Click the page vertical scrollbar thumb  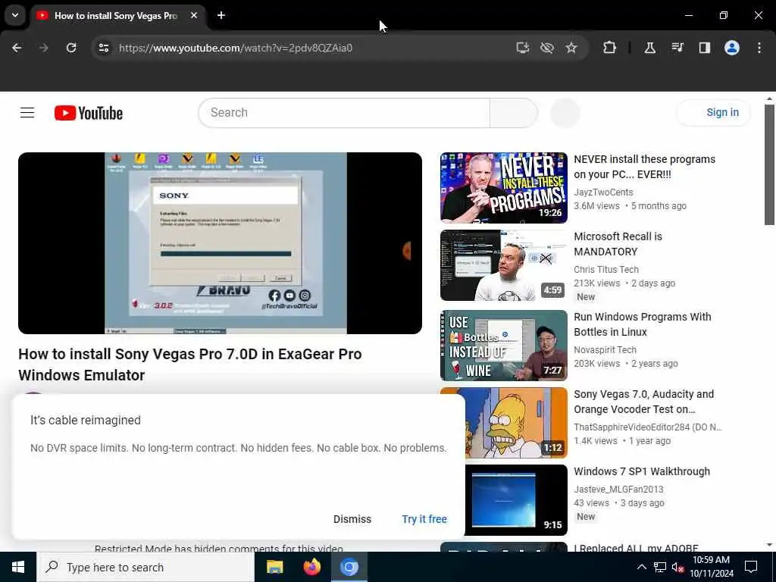[769, 164]
